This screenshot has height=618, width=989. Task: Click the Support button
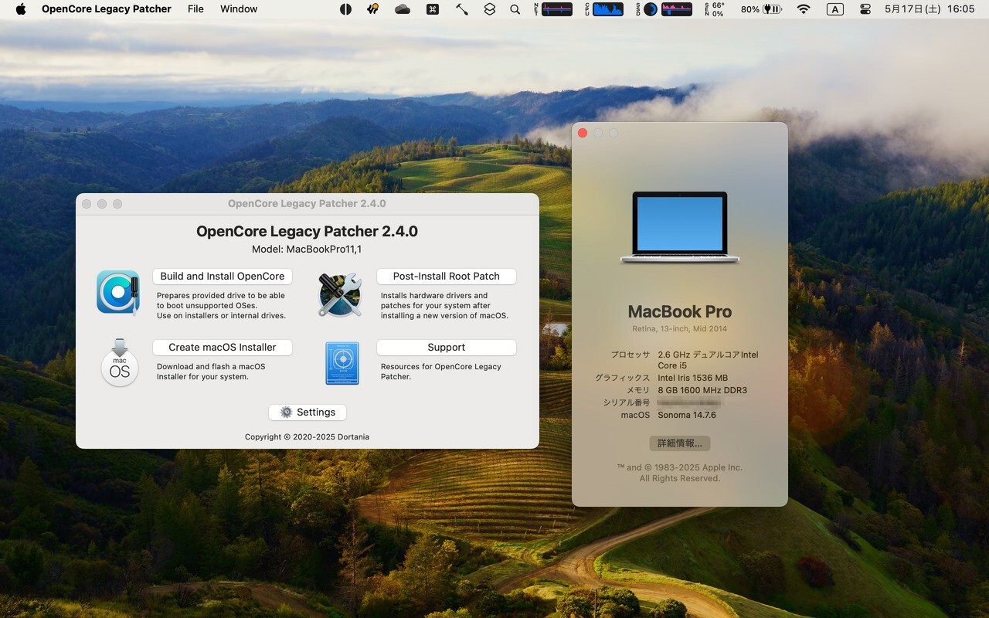(x=446, y=348)
